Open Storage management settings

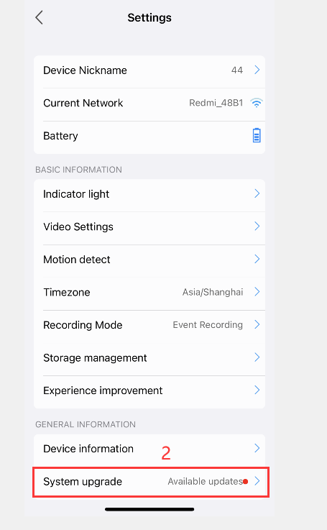(x=149, y=357)
